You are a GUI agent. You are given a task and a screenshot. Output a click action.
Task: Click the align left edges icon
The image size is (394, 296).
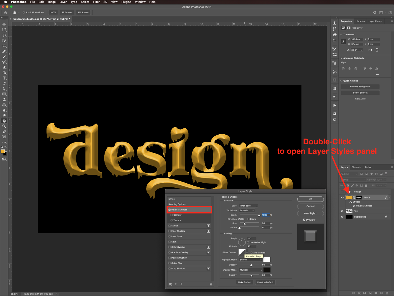(x=344, y=68)
